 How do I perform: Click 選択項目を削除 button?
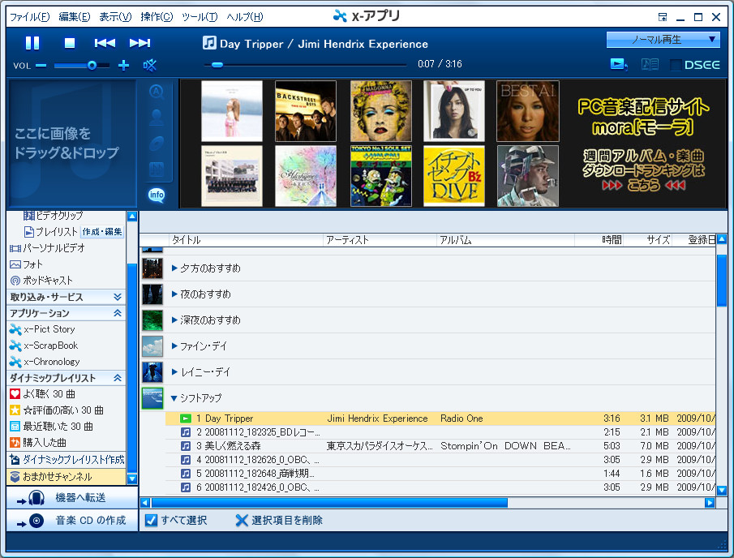pos(279,520)
